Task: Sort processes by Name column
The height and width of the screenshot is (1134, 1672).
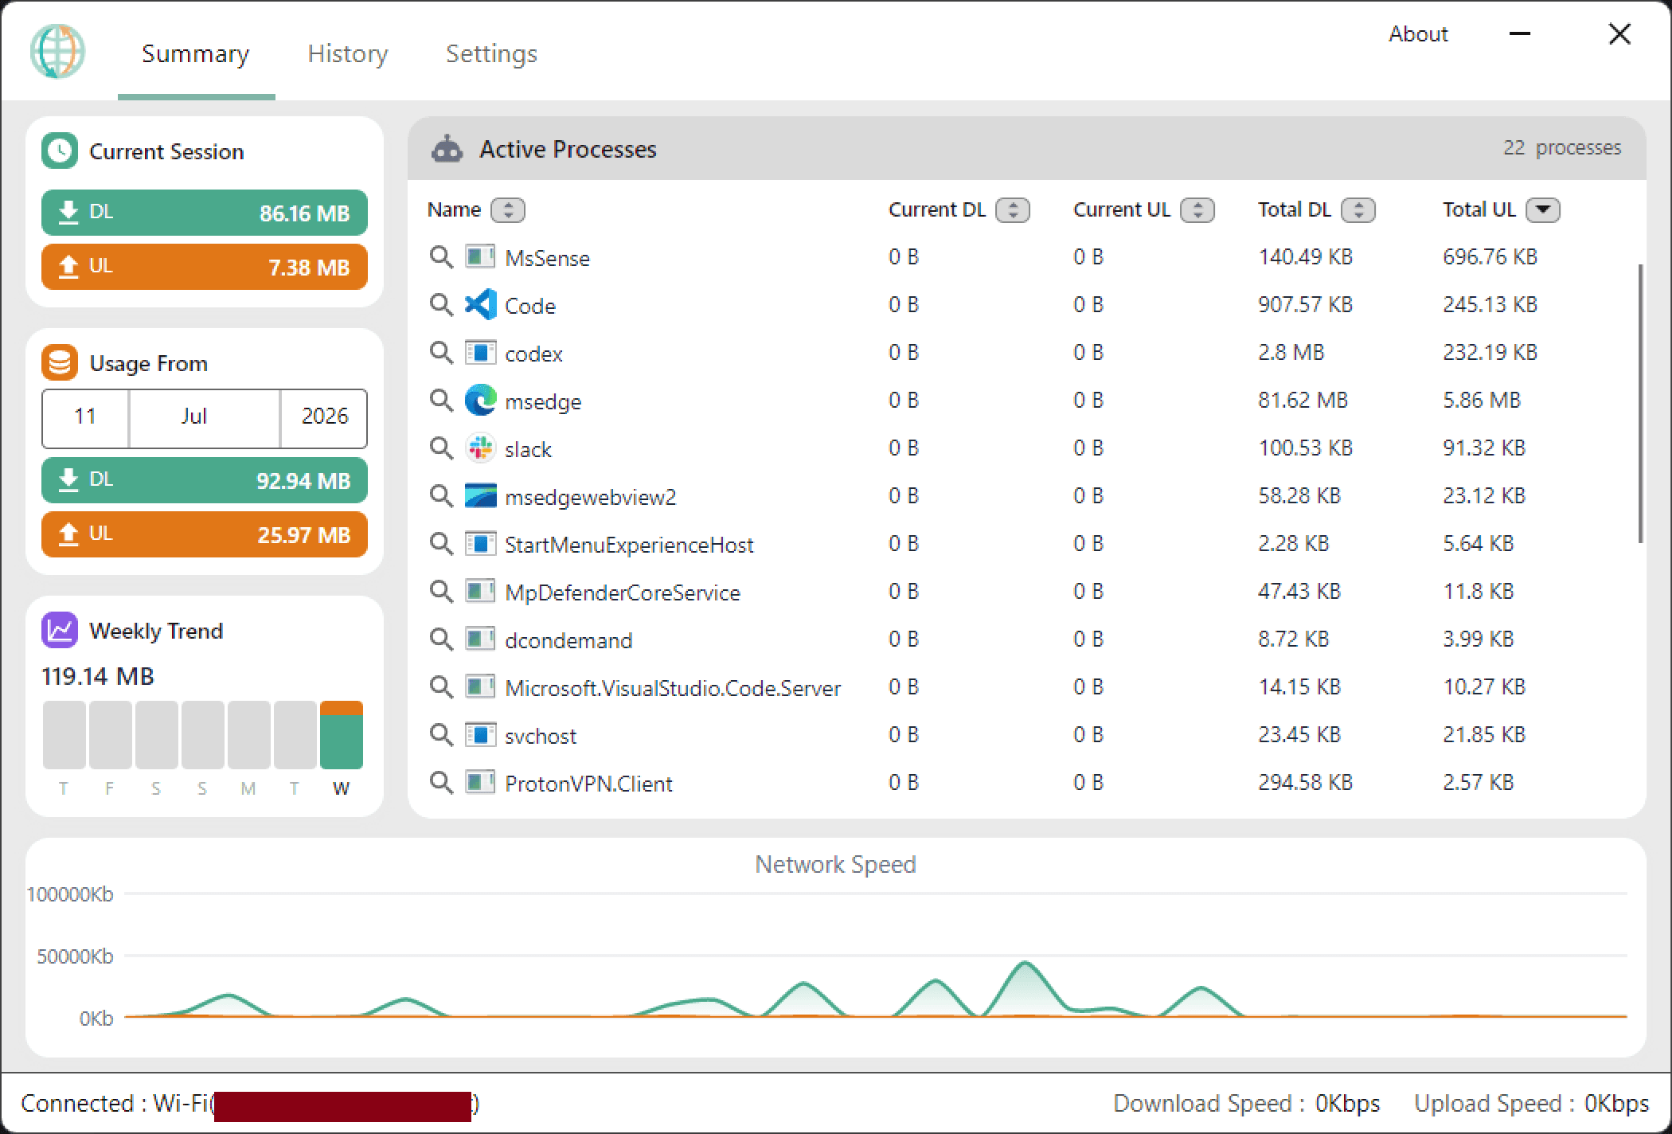Action: (508, 210)
